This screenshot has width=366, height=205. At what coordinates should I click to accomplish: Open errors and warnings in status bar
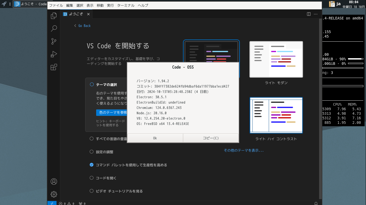point(66,203)
